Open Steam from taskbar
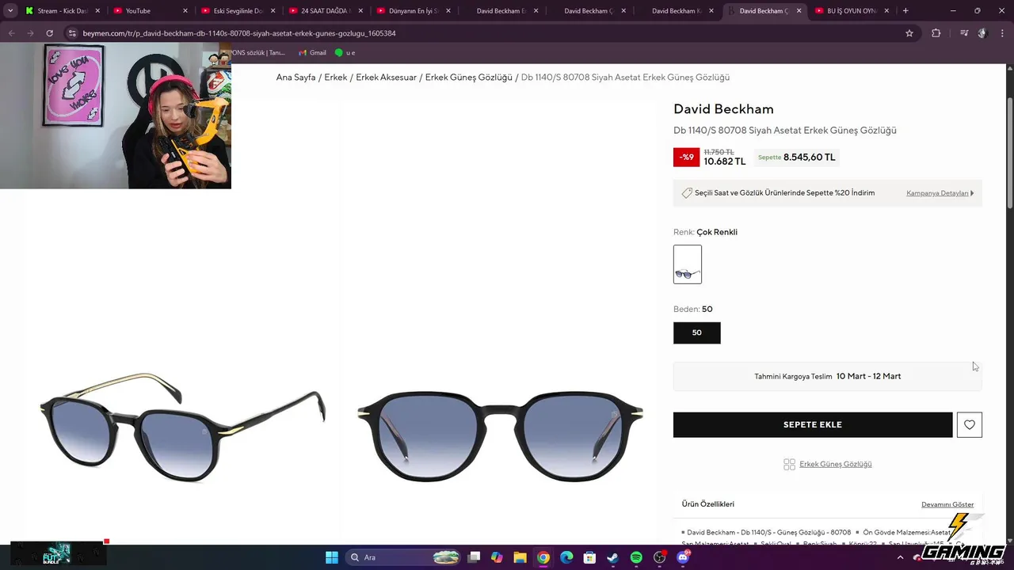The height and width of the screenshot is (570, 1014). pos(612,557)
